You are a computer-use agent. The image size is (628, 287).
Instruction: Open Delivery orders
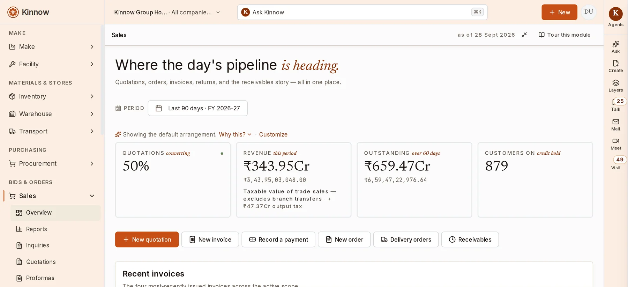pyautogui.click(x=406, y=240)
